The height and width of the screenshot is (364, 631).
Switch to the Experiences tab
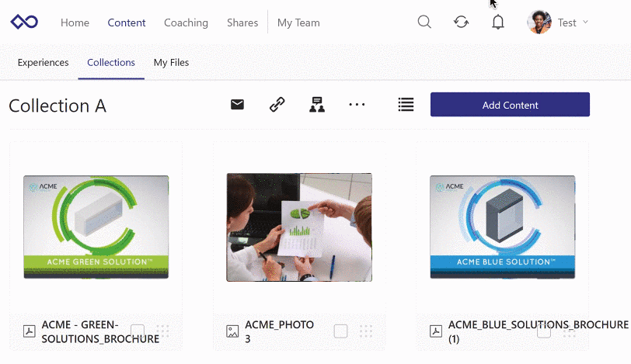pos(43,63)
